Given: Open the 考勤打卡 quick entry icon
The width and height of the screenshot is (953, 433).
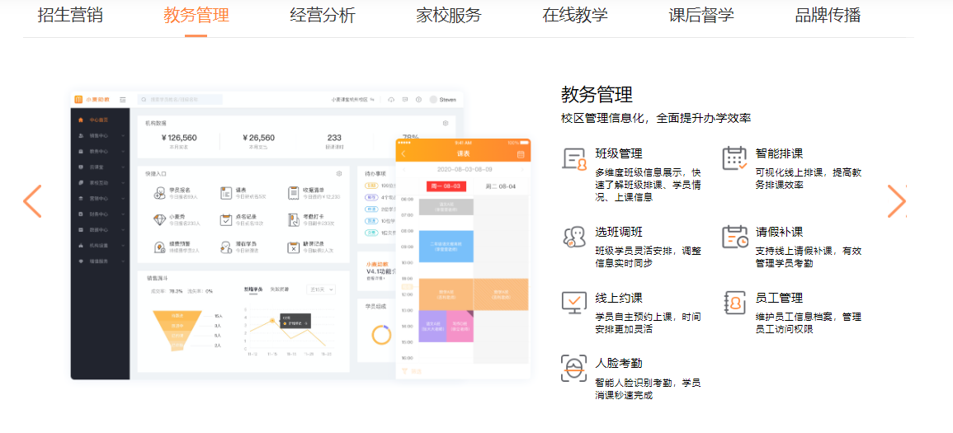Looking at the screenshot, I should pos(293,220).
